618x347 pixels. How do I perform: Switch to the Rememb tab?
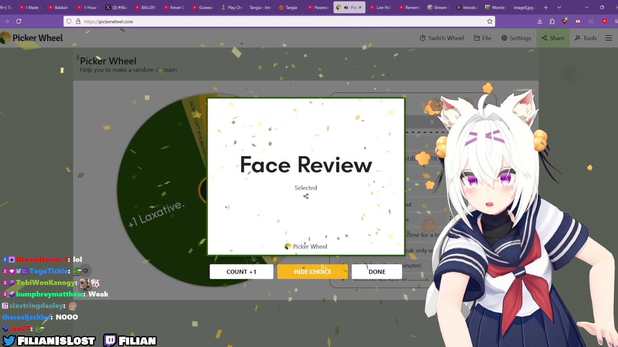409,7
